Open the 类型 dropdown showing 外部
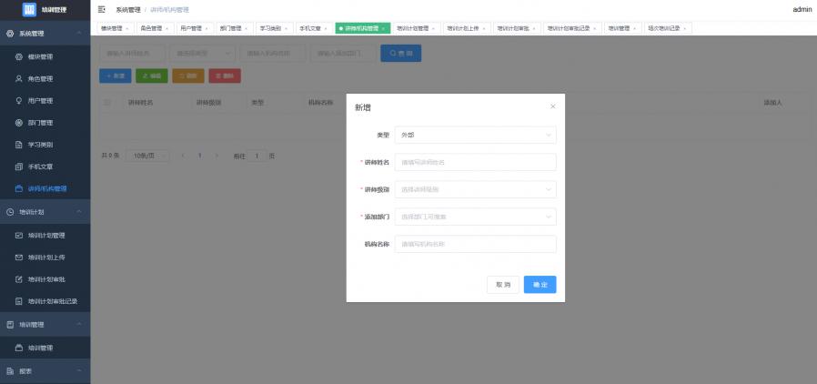Viewport: 817px width, 384px height. pos(476,135)
